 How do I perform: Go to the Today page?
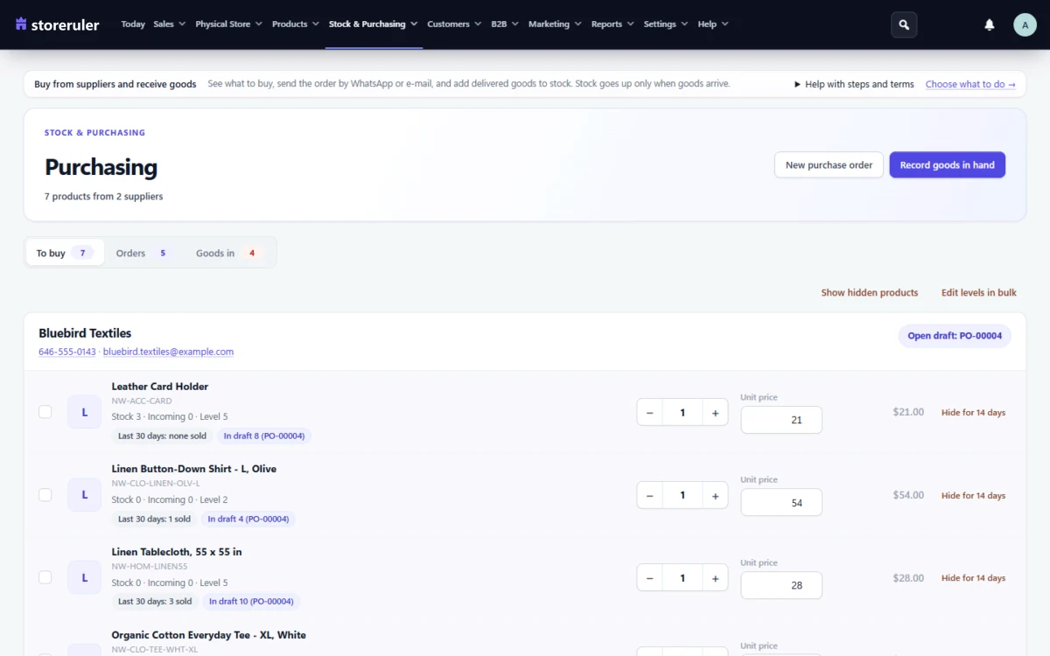click(x=133, y=24)
